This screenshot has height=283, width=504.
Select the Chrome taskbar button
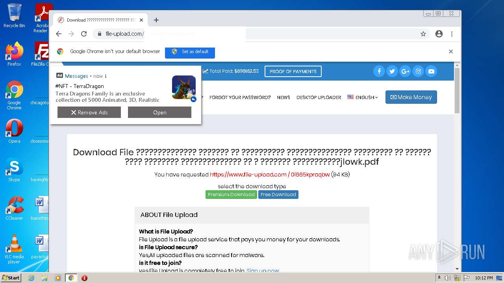[71, 278]
